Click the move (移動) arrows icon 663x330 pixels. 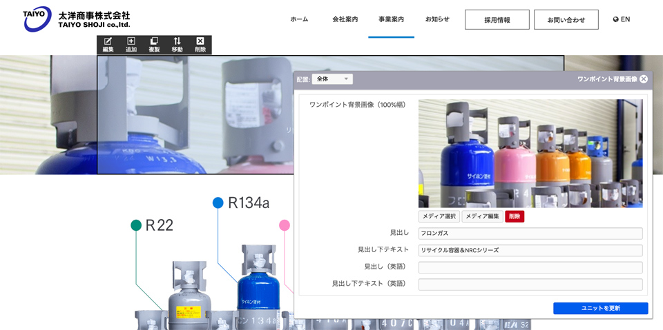(177, 41)
